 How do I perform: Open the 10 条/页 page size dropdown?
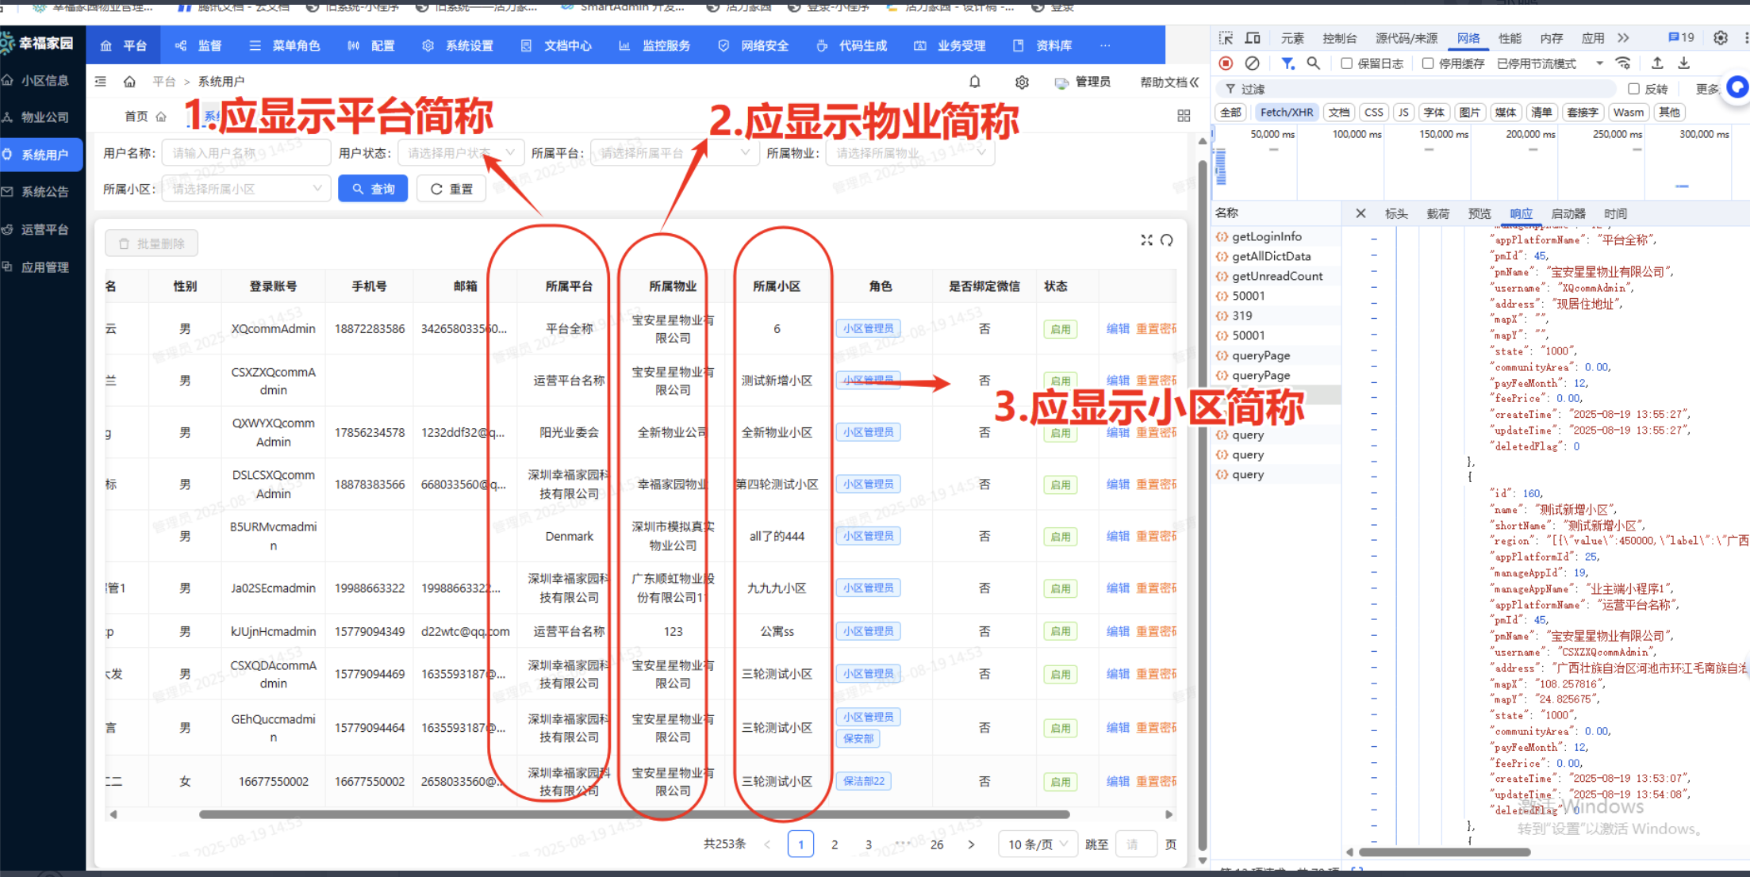pyautogui.click(x=1037, y=844)
